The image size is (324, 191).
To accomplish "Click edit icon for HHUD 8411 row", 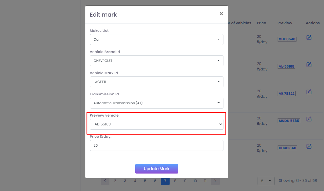I will point(309,146).
